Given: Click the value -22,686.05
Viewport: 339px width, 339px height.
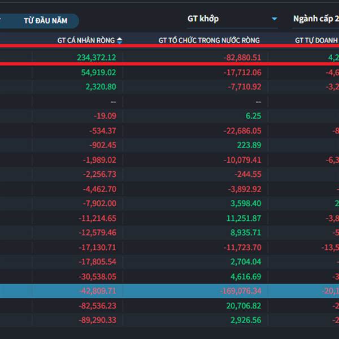Looking at the screenshot, I should [x=242, y=131].
